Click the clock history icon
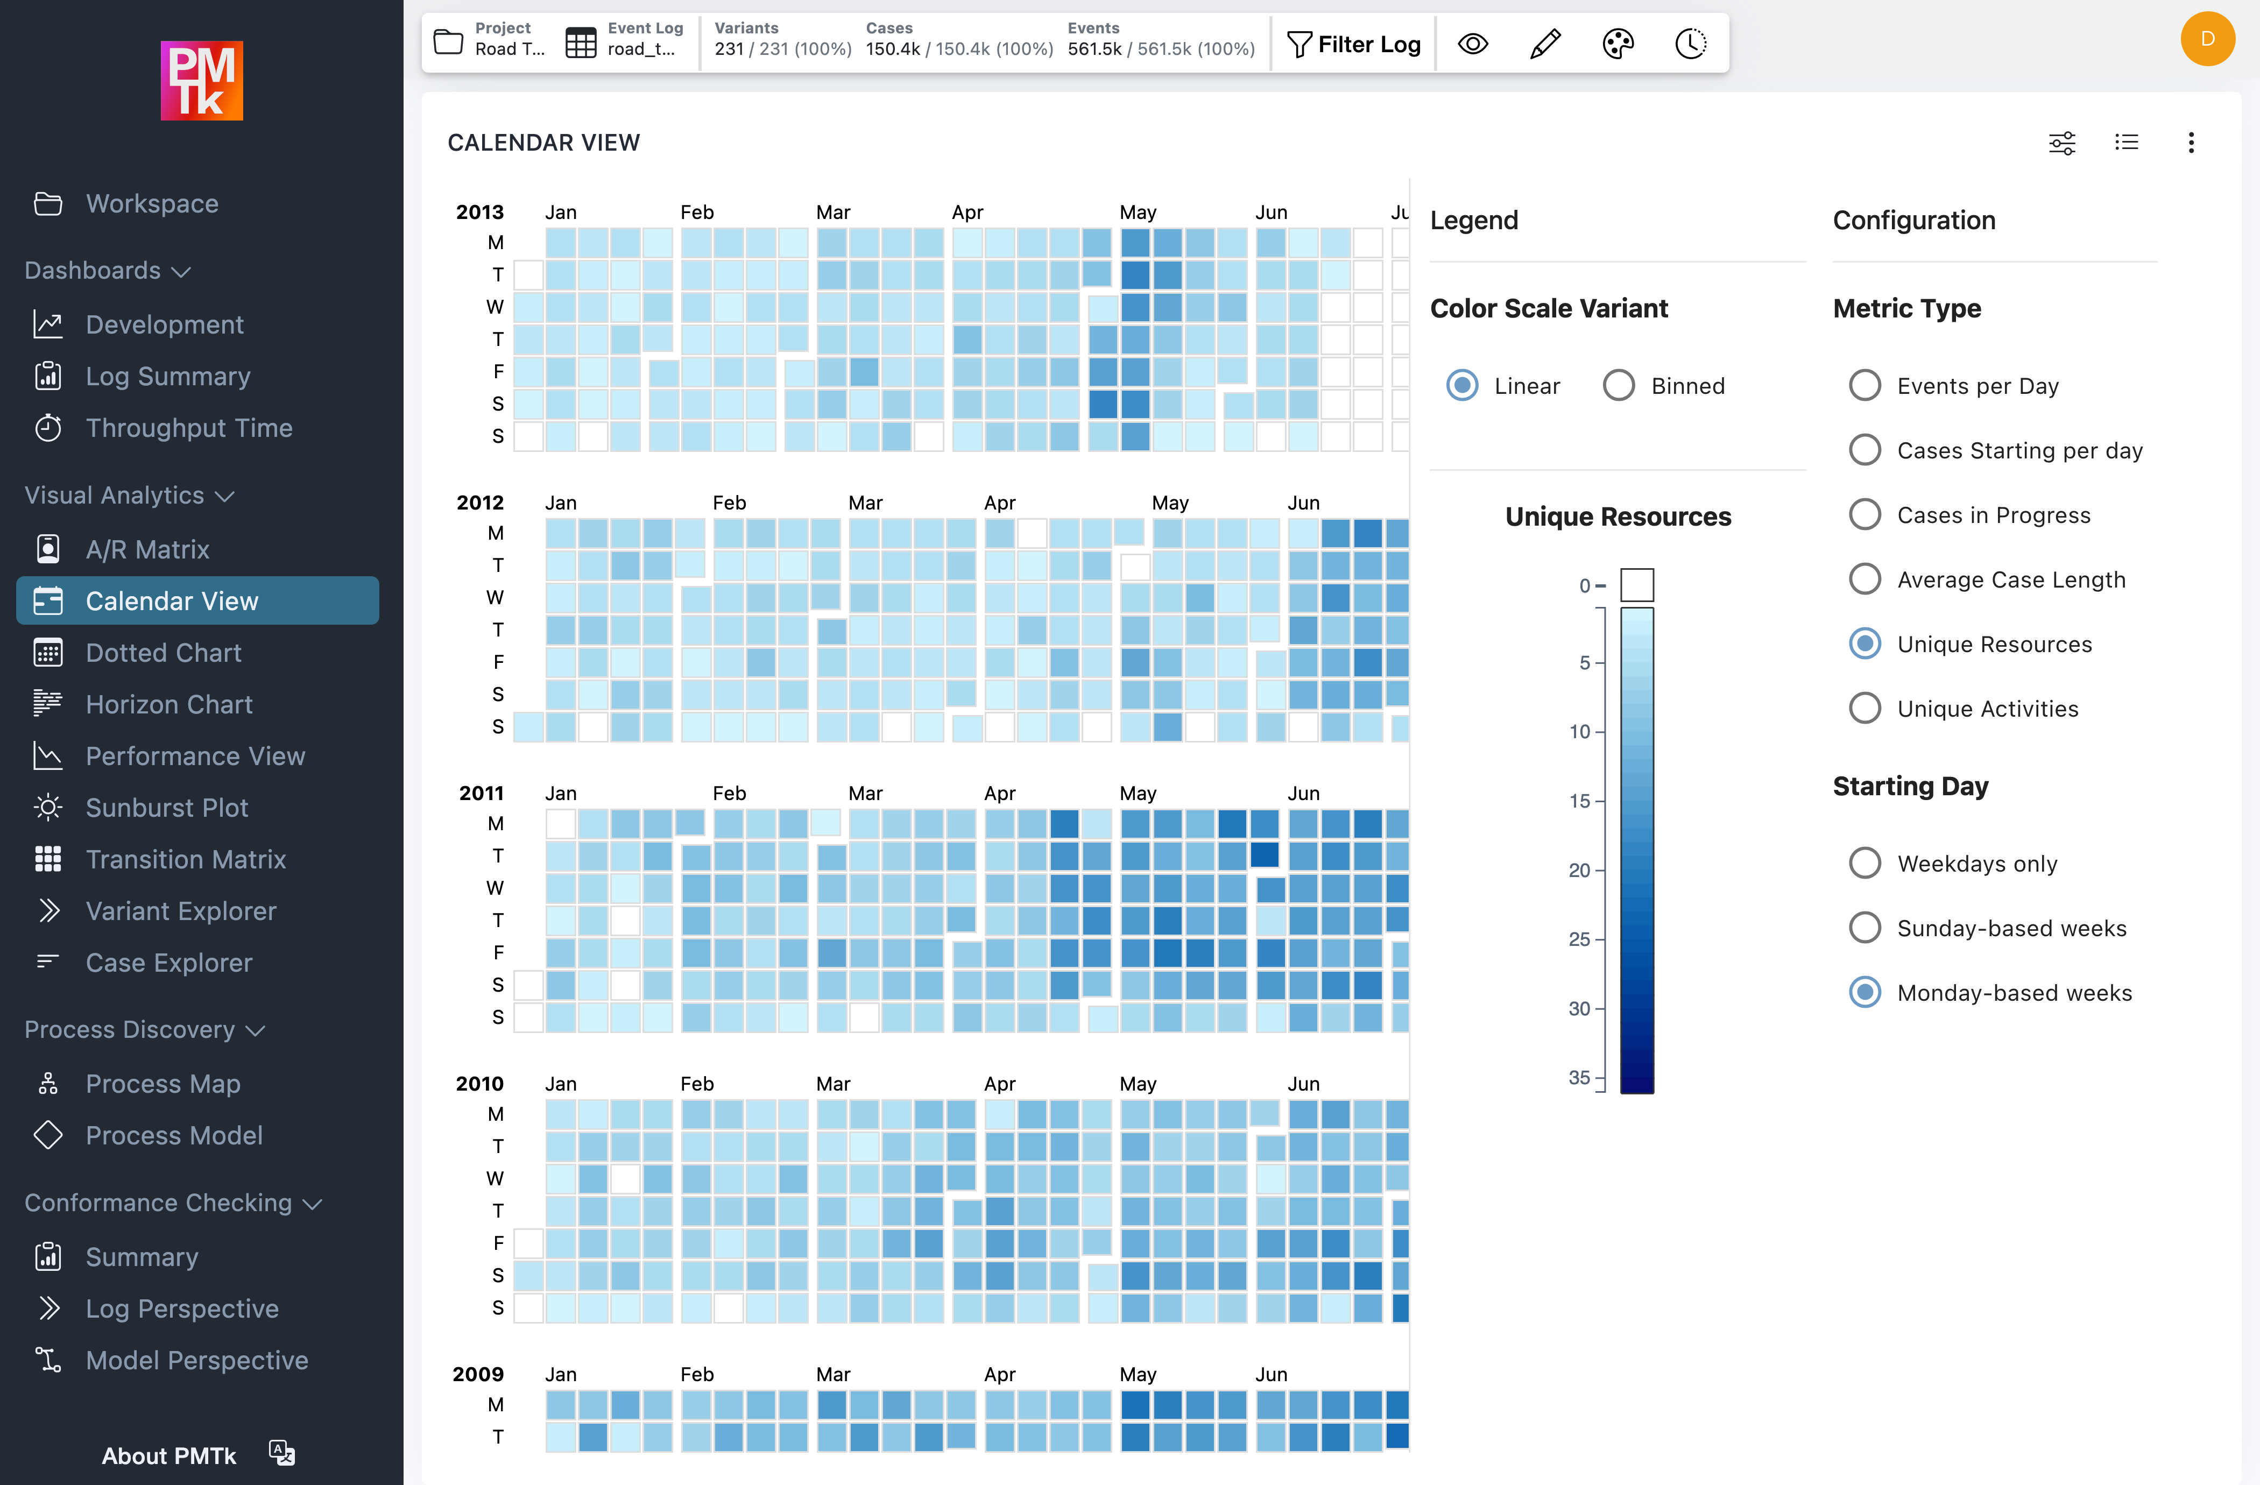This screenshot has height=1485, width=2260. point(1690,43)
